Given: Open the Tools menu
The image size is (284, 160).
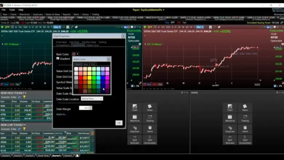Looking at the screenshot, I should tap(12, 10).
